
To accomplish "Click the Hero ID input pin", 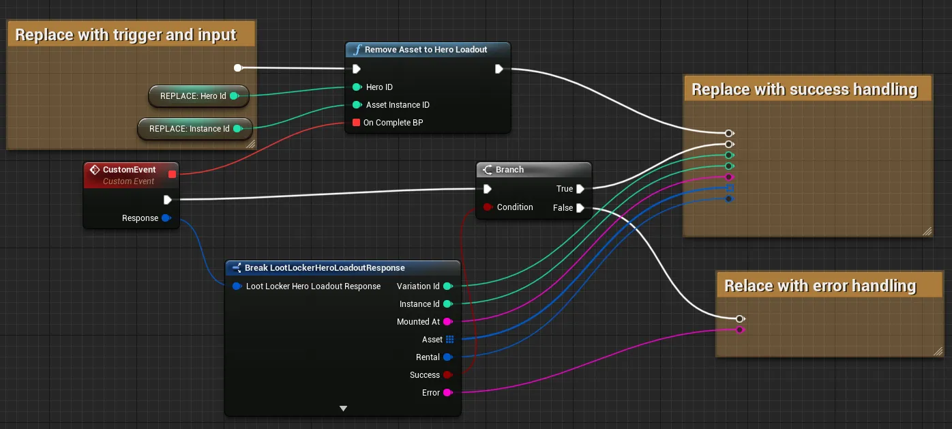I will pyautogui.click(x=356, y=87).
